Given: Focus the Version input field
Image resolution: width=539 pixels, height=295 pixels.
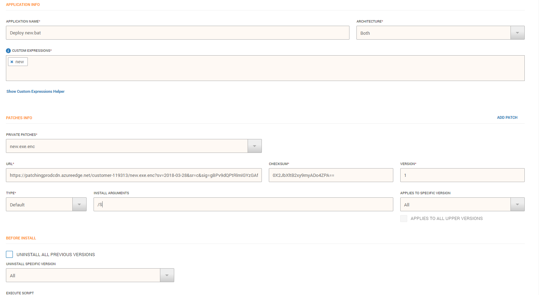Looking at the screenshot, I should click(462, 175).
